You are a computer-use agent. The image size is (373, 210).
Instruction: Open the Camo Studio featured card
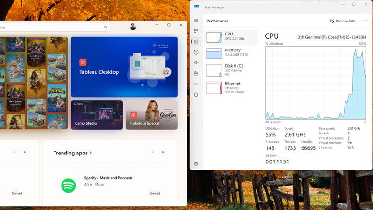pyautogui.click(x=97, y=115)
